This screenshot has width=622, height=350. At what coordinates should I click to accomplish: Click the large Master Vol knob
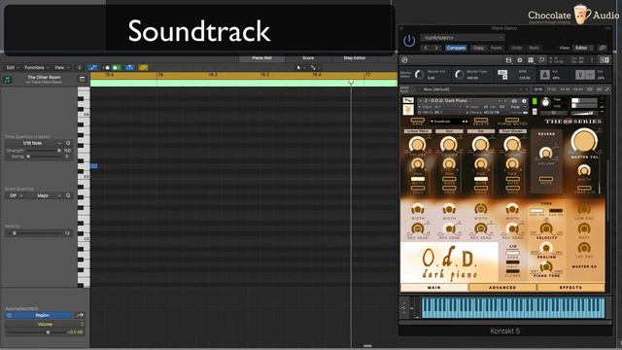click(584, 141)
